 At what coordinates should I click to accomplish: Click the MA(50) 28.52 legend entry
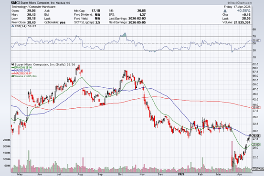pyautogui.click(x=21, y=70)
